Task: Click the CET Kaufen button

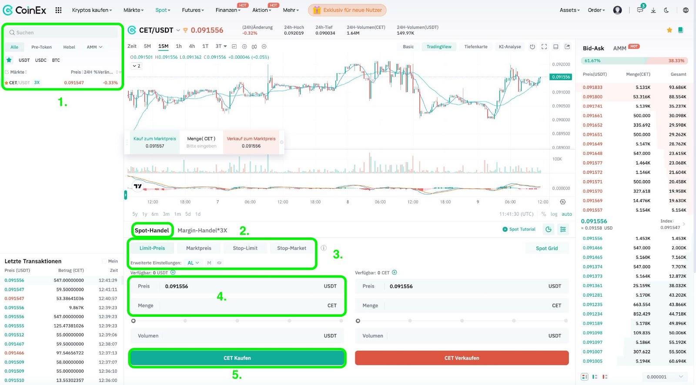Action: (237, 358)
